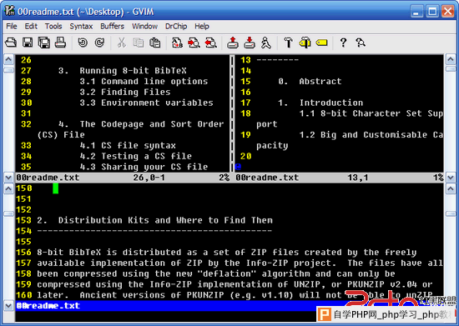This screenshot has width=459, height=326.
Task: Paste from clipboard icon
Action: pyautogui.click(x=155, y=43)
